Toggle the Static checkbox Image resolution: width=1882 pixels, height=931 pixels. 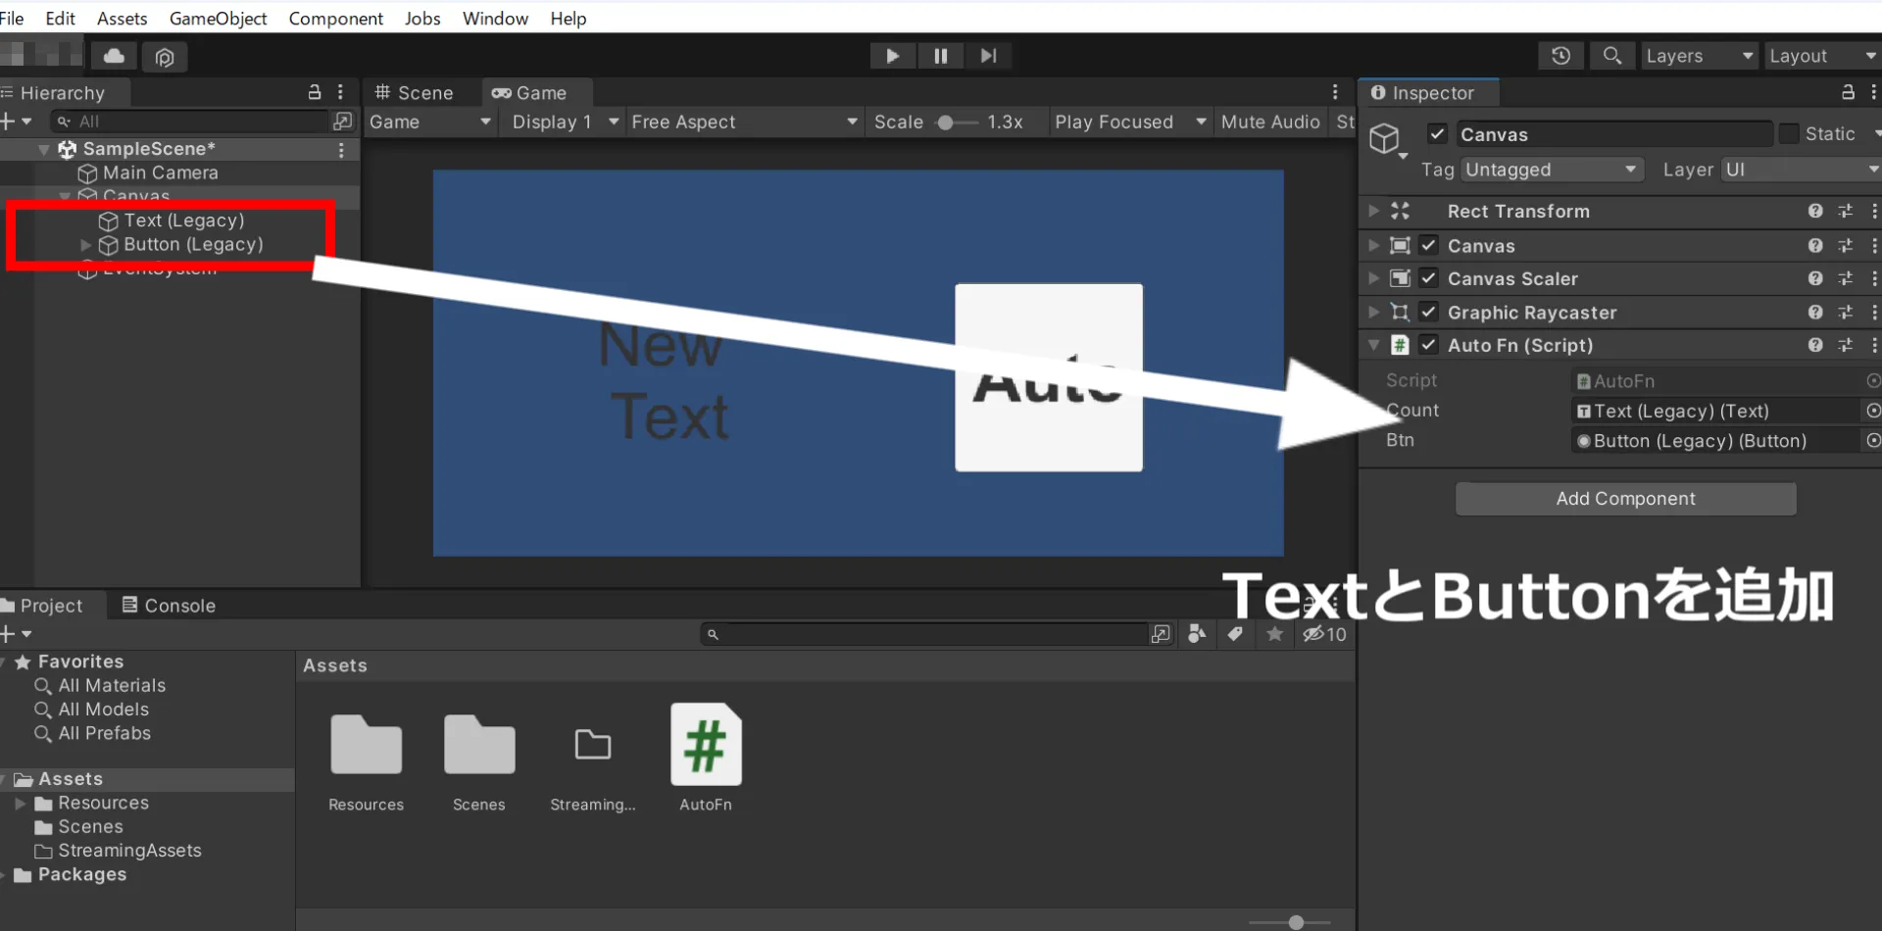click(1789, 134)
